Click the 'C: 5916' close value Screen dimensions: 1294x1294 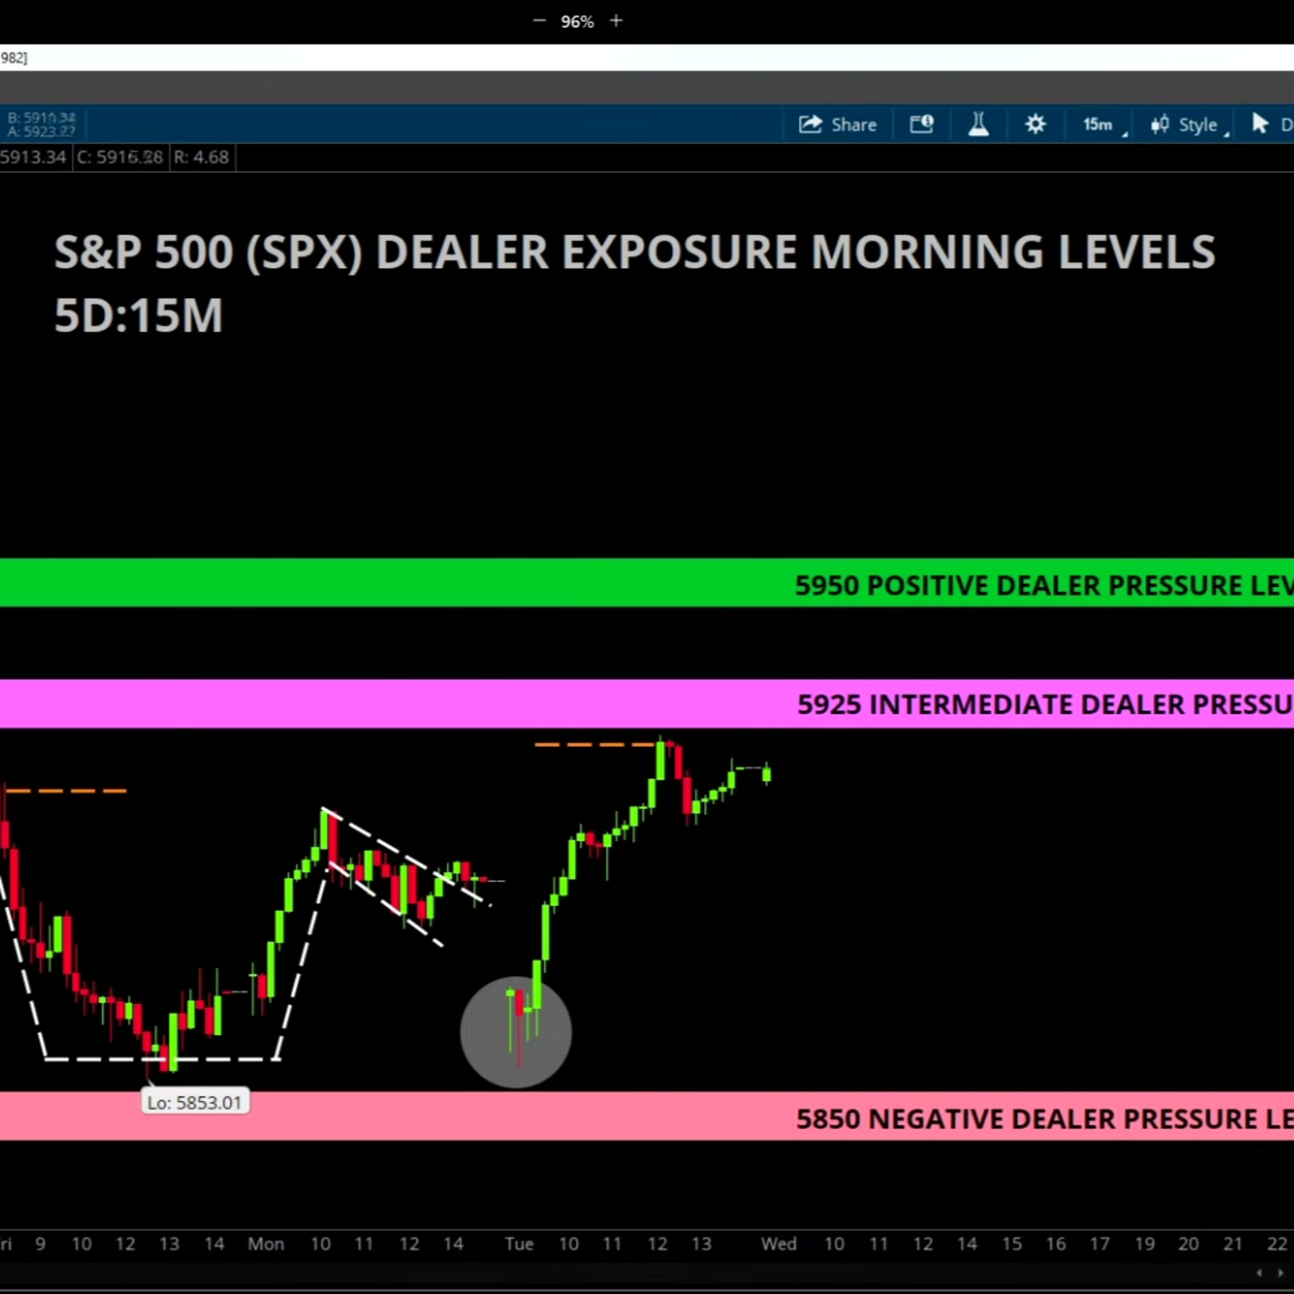point(120,157)
